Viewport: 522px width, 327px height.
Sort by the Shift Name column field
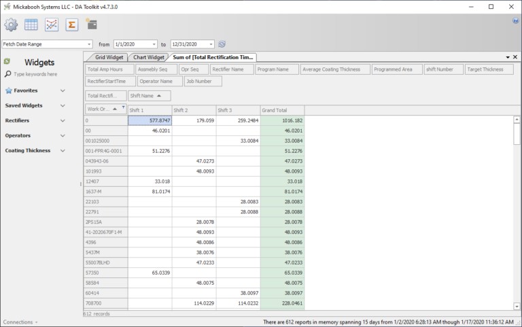pos(149,96)
